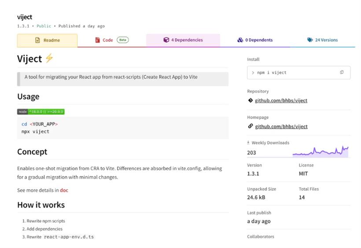Click the Readme document icon
The width and height of the screenshot is (361, 248).
tap(37, 40)
